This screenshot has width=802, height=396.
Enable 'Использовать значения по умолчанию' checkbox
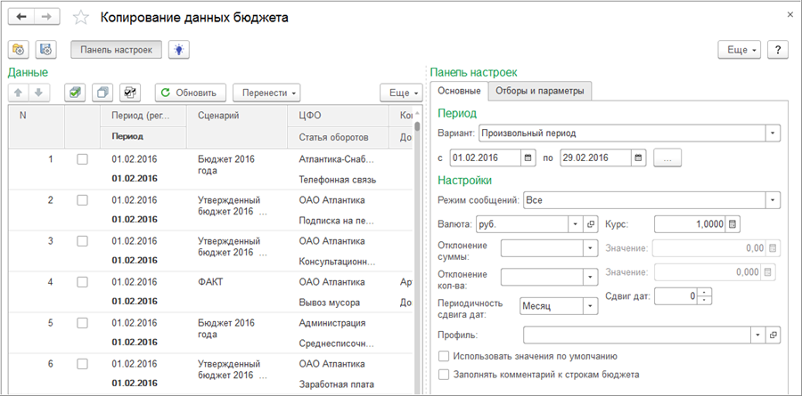(x=444, y=356)
